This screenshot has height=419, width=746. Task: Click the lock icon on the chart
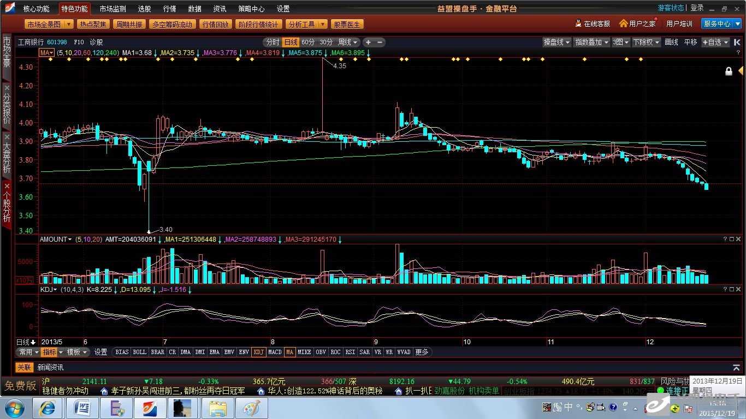(x=729, y=71)
